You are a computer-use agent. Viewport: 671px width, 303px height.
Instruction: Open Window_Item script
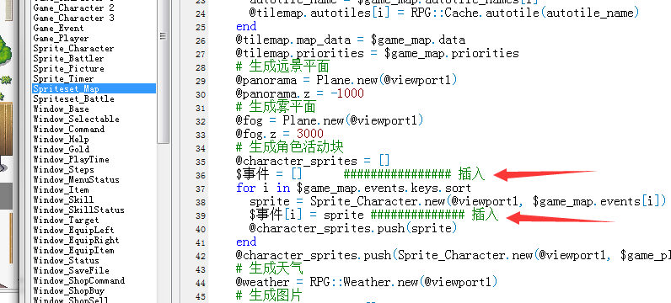(x=61, y=189)
